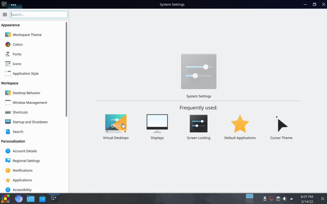This screenshot has width=327, height=204.
Task: Focus the settings Search field
Action: (x=39, y=15)
